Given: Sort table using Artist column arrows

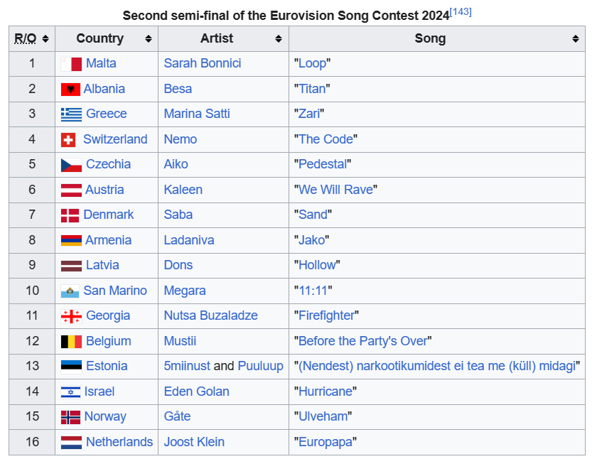Looking at the screenshot, I should point(279,39).
